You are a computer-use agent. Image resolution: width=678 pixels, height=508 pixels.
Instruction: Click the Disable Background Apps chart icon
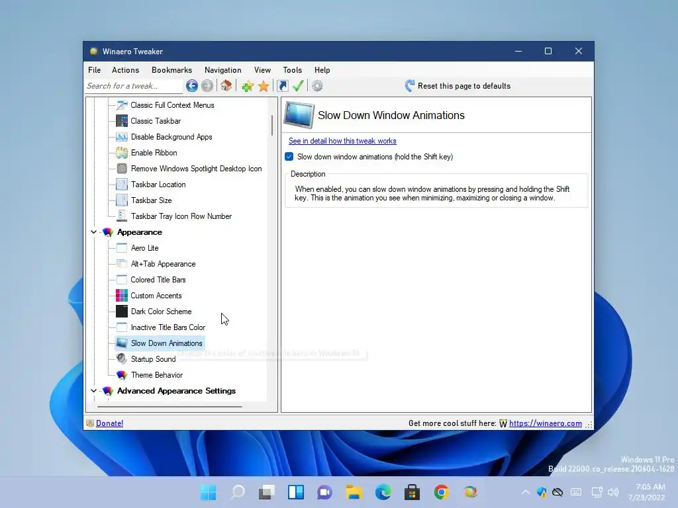click(x=122, y=137)
